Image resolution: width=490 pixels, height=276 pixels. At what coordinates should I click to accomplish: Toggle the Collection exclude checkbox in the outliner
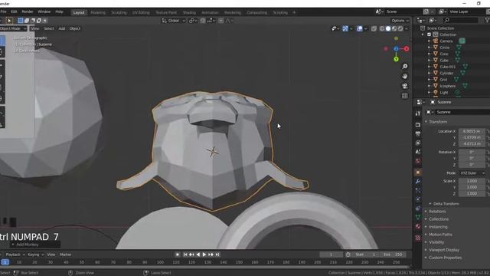429,34
